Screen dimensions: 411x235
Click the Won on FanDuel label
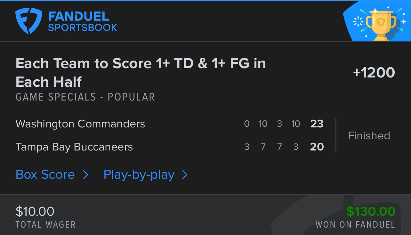[x=355, y=225]
